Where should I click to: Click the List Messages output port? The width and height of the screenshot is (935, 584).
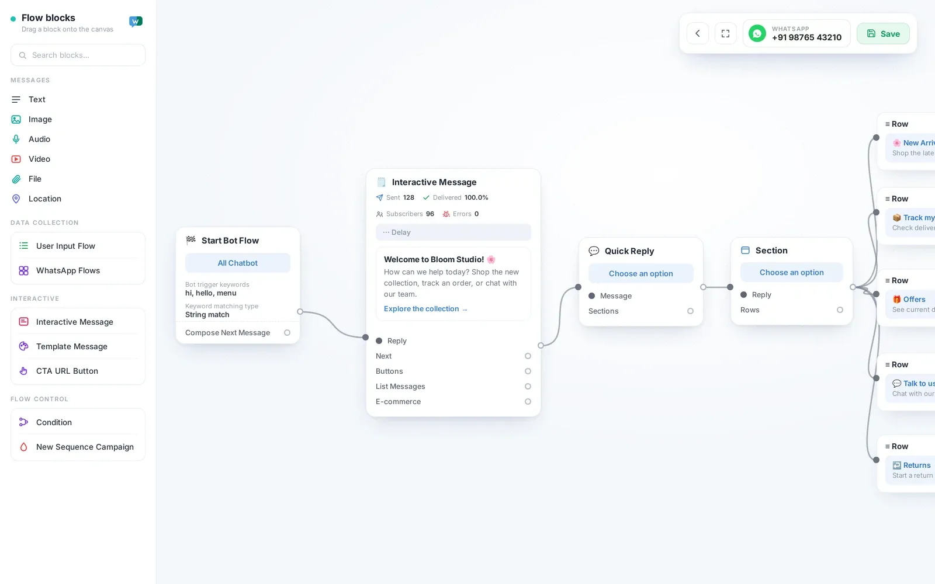(x=528, y=387)
